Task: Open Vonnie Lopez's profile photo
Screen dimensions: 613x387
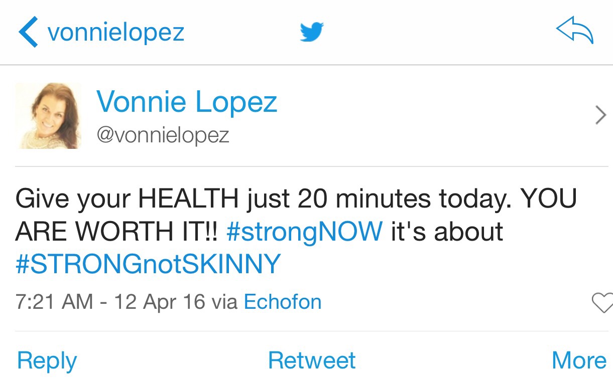Action: coord(48,116)
